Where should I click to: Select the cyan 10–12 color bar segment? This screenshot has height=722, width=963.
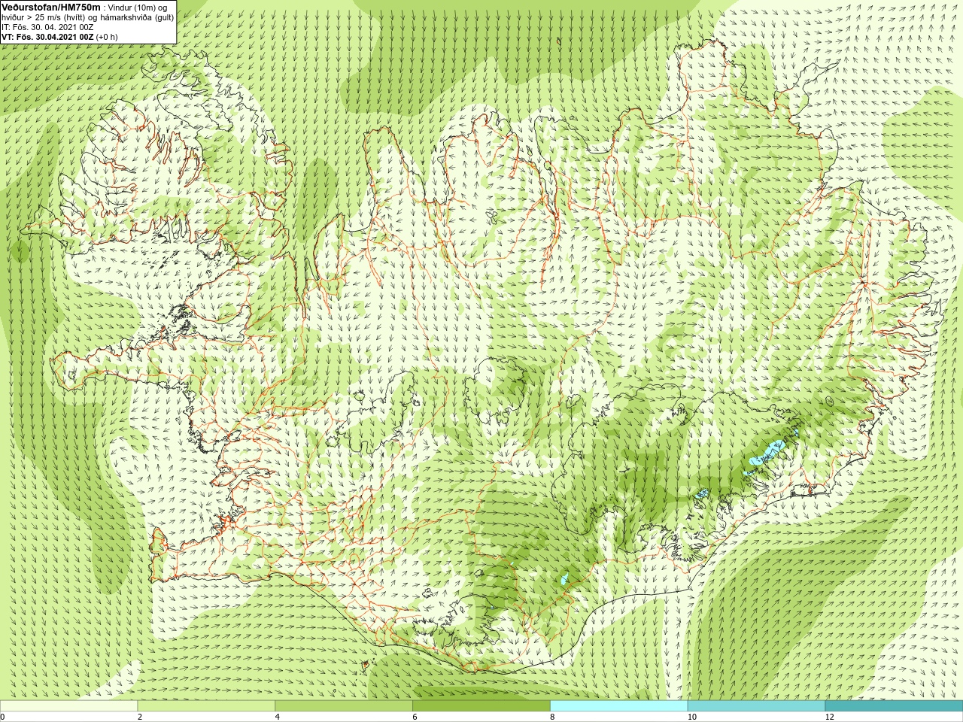(x=756, y=706)
